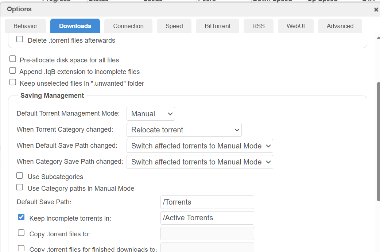Open the RSS settings tab
Image resolution: width=380 pixels, height=252 pixels.
pos(258,26)
